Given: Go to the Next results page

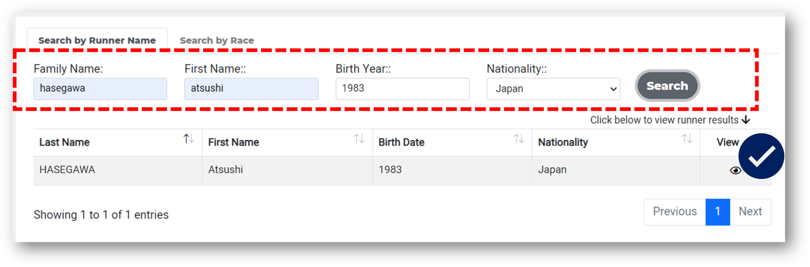Looking at the screenshot, I should pos(750,211).
